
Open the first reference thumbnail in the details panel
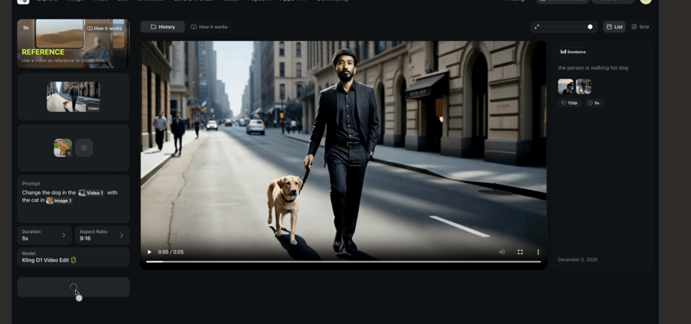click(566, 87)
